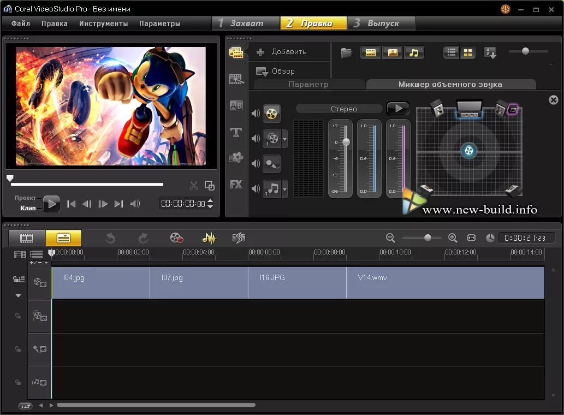Open the FX library icon
The width and height of the screenshot is (564, 415).
[x=236, y=185]
